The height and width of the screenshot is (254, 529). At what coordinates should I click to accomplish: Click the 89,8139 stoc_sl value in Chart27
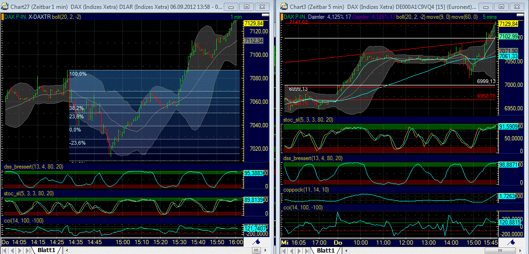click(x=253, y=200)
